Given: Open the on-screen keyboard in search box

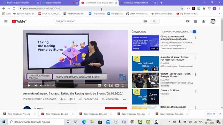Looking at the screenshot, I should [145, 21].
